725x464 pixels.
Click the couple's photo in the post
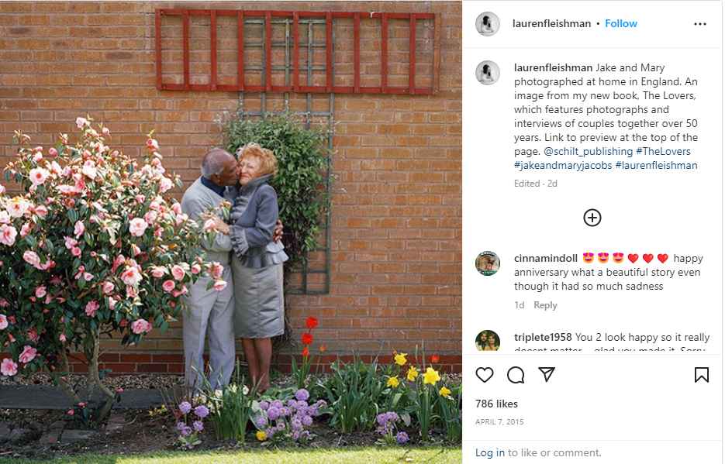tap(231, 232)
